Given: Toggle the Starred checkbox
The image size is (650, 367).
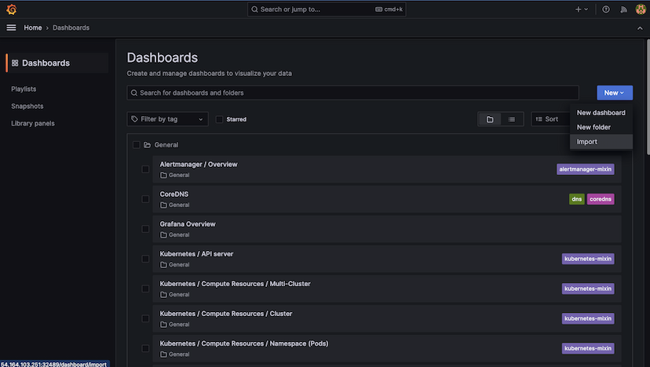Looking at the screenshot, I should (x=219, y=119).
